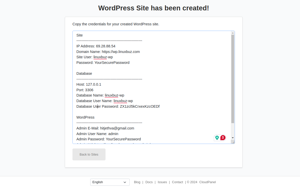Open the red badge showing 3 issues
Viewport: 300px width, 188px height.
point(223,138)
